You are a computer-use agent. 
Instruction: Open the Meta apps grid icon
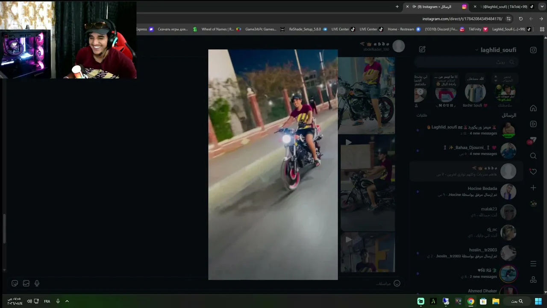(x=533, y=280)
